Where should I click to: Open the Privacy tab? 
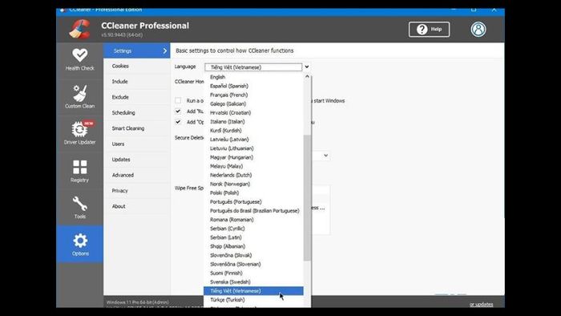pos(137,191)
